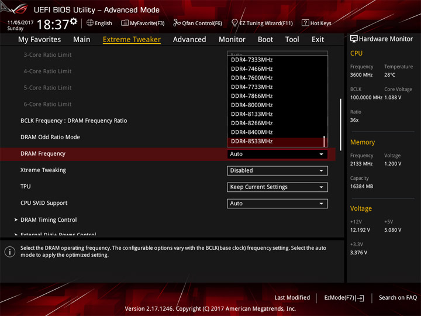421x316 pixels.
Task: Open the Monitor tab
Action: click(x=232, y=40)
